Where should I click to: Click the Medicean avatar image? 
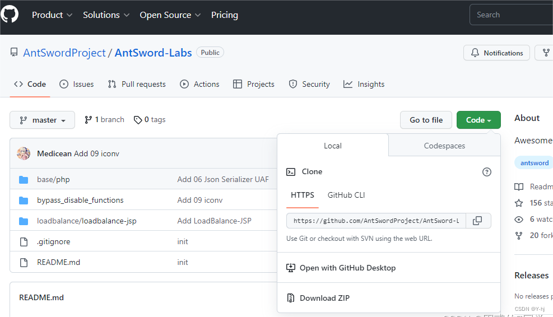click(24, 153)
